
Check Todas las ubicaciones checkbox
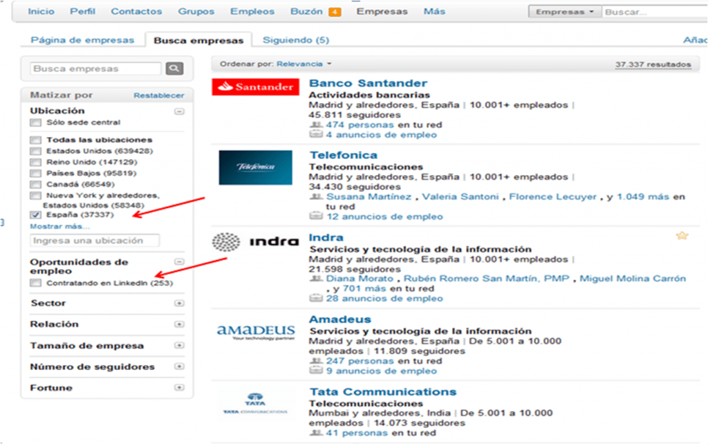[36, 140]
